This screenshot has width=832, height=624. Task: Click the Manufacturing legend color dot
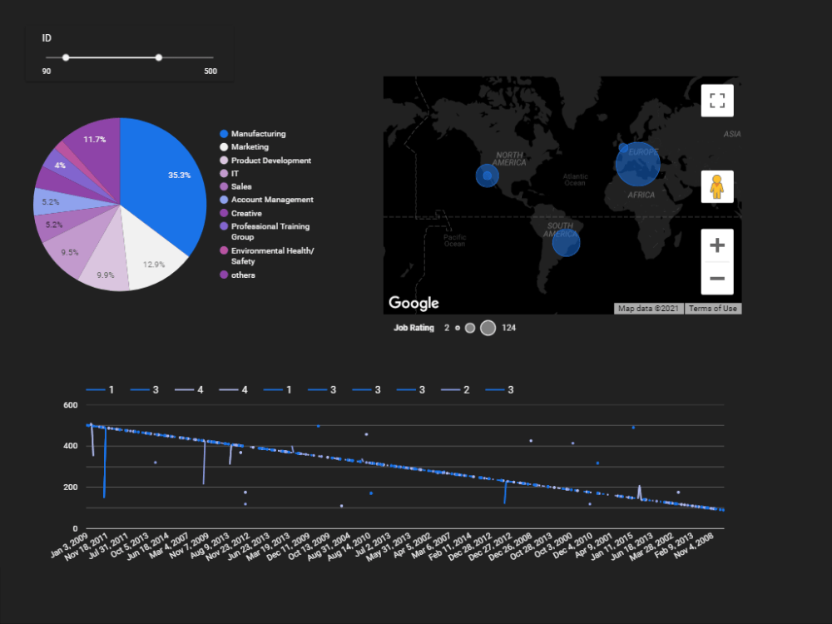click(221, 133)
